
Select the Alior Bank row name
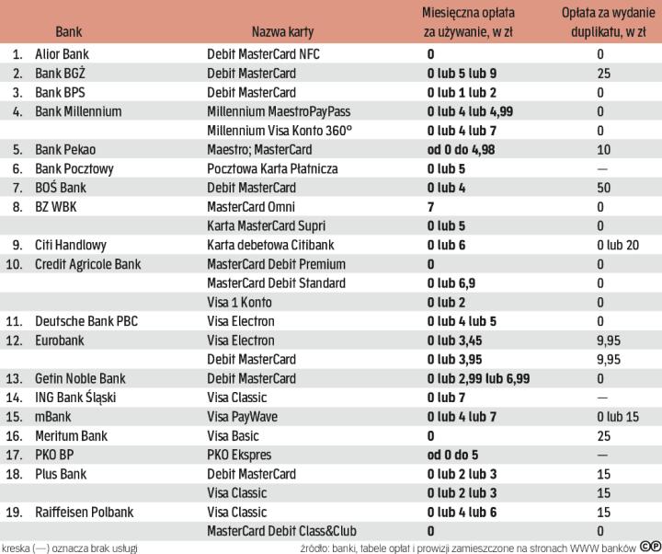[62, 54]
